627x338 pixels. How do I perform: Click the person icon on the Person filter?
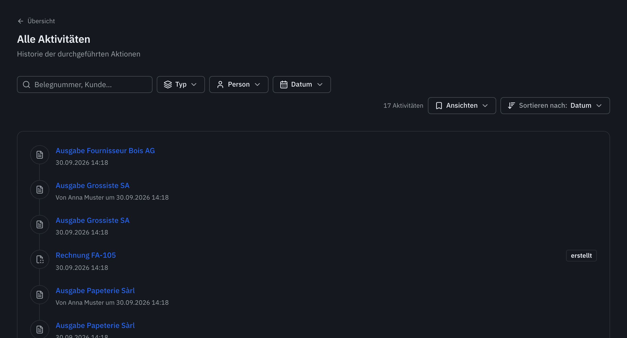pos(220,84)
